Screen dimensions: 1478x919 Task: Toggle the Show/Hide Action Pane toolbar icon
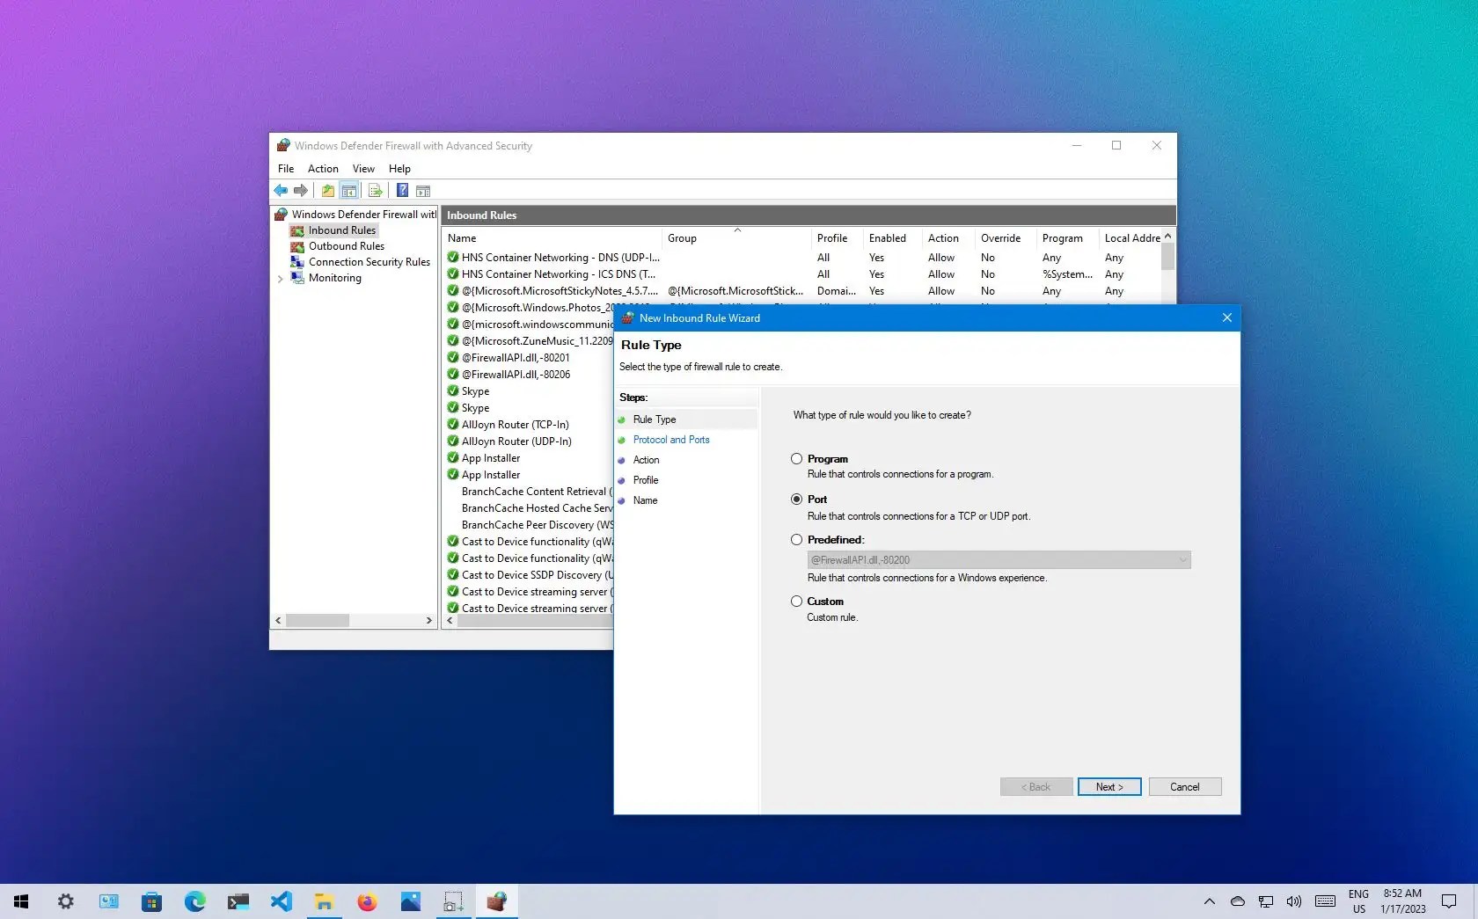pos(423,191)
